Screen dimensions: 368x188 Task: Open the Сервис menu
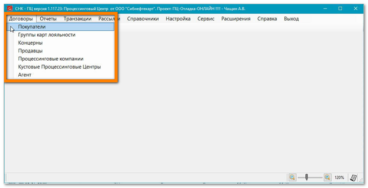(x=206, y=19)
